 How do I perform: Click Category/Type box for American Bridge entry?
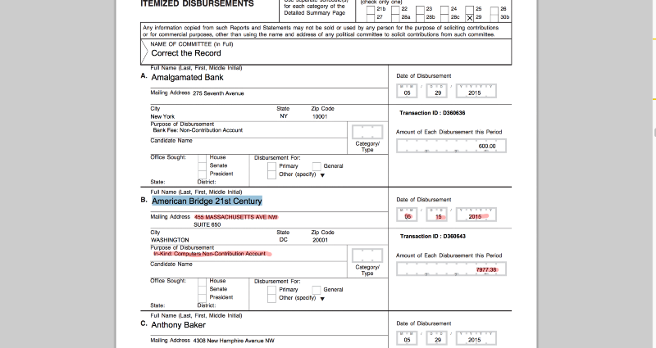367,255
